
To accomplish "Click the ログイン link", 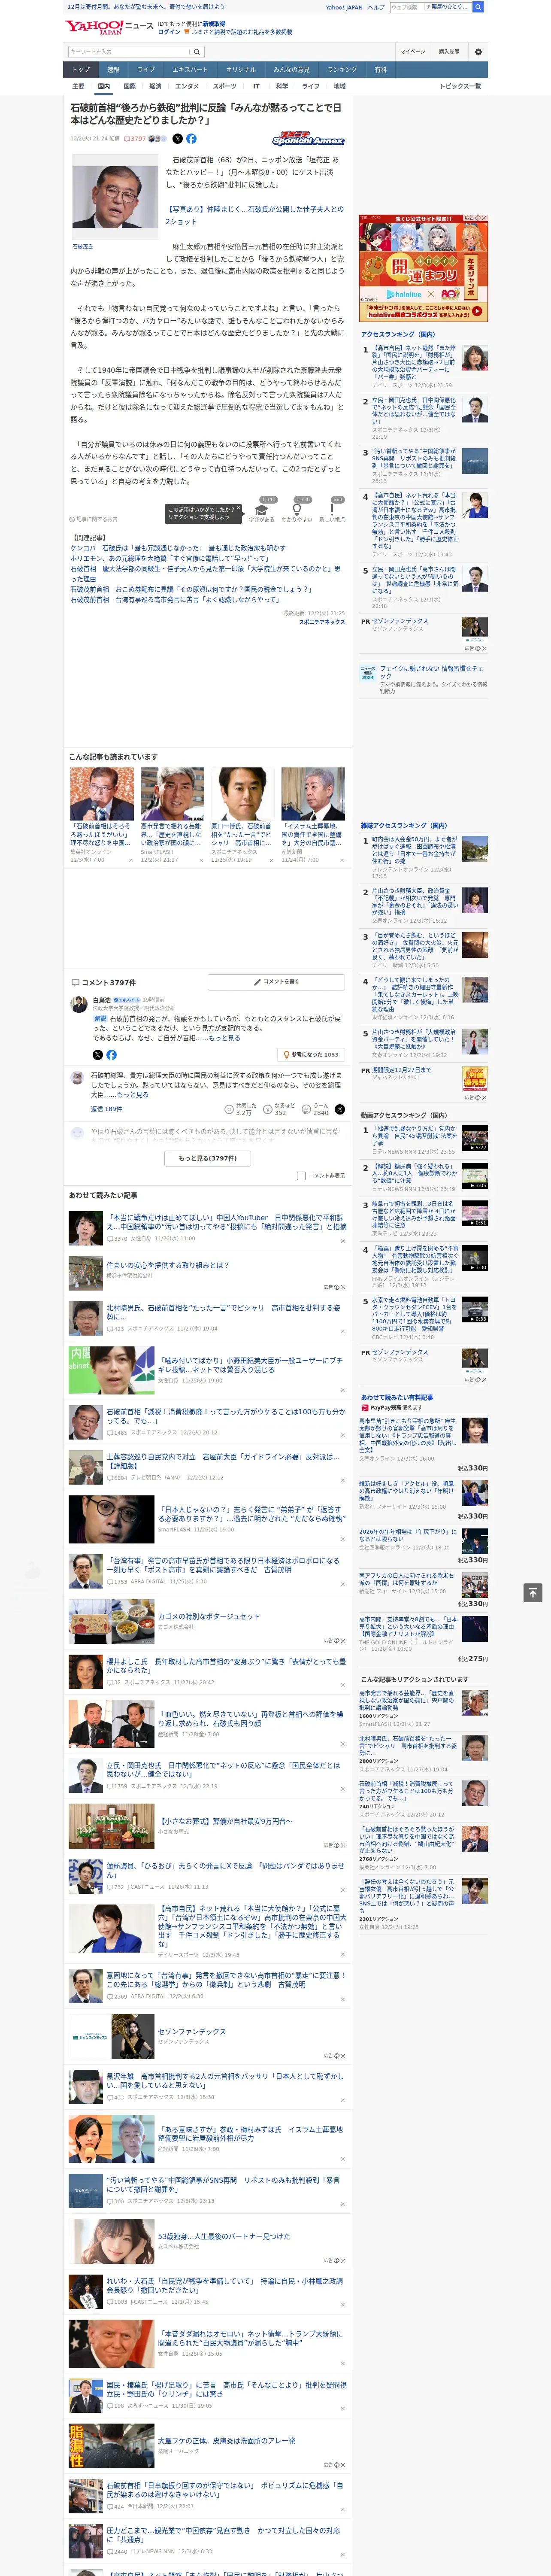I will (x=169, y=32).
